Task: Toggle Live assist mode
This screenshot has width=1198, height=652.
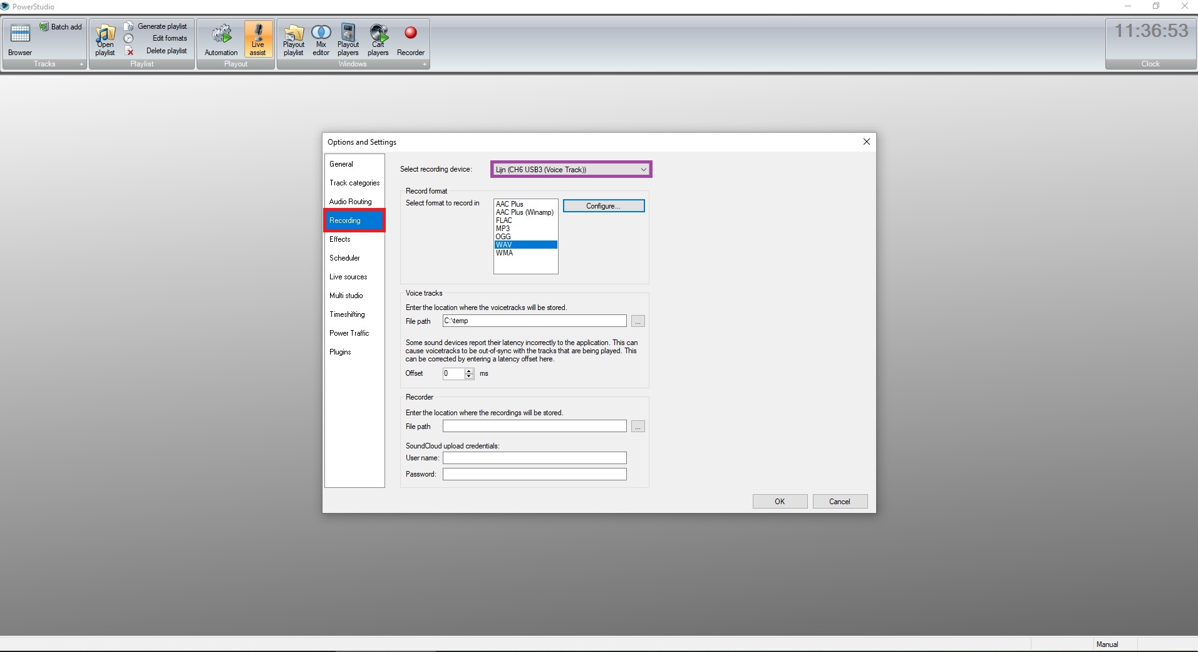Action: 258,39
